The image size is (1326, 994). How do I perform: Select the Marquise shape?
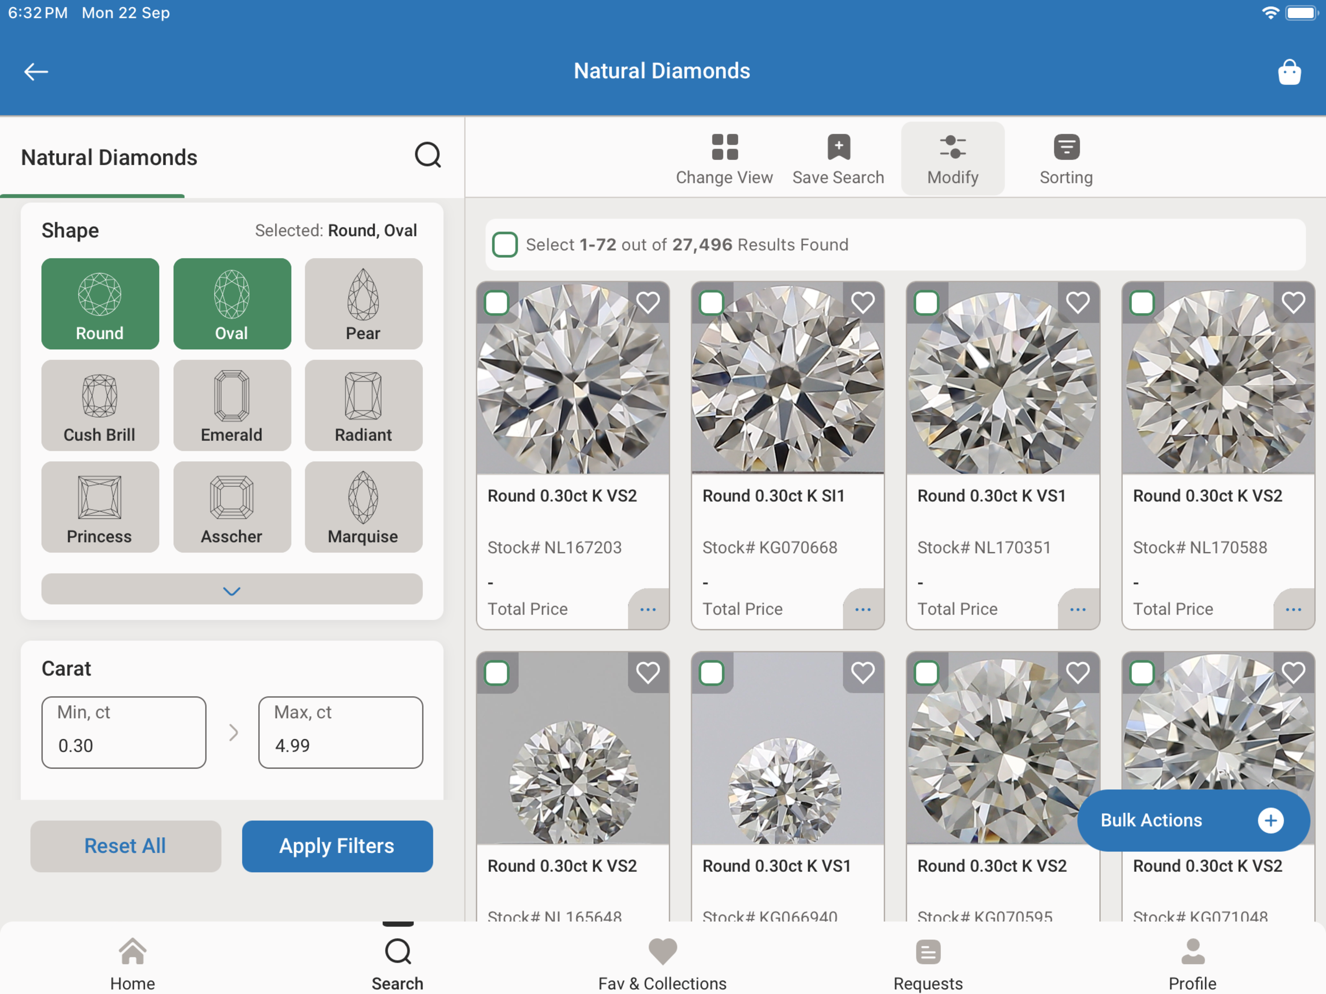363,507
